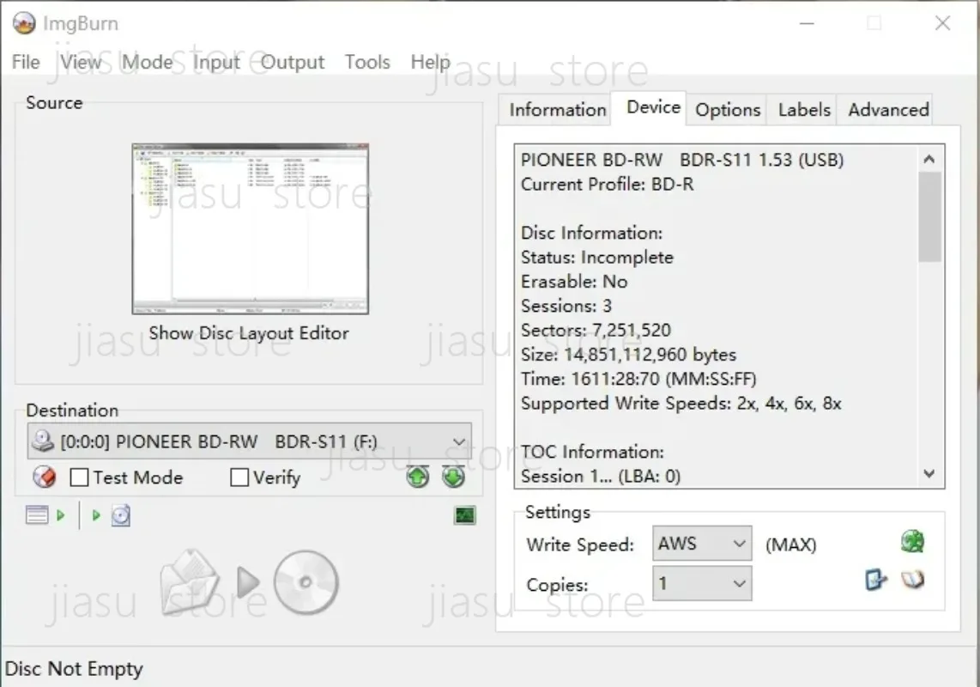Click the open book icon in Settings

[x=912, y=580]
